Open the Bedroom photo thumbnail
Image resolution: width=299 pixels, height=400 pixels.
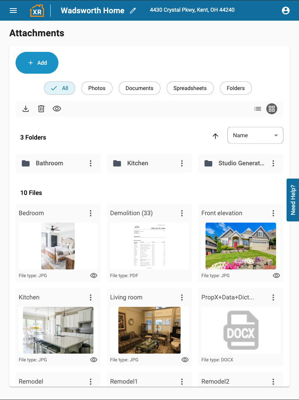(x=58, y=246)
